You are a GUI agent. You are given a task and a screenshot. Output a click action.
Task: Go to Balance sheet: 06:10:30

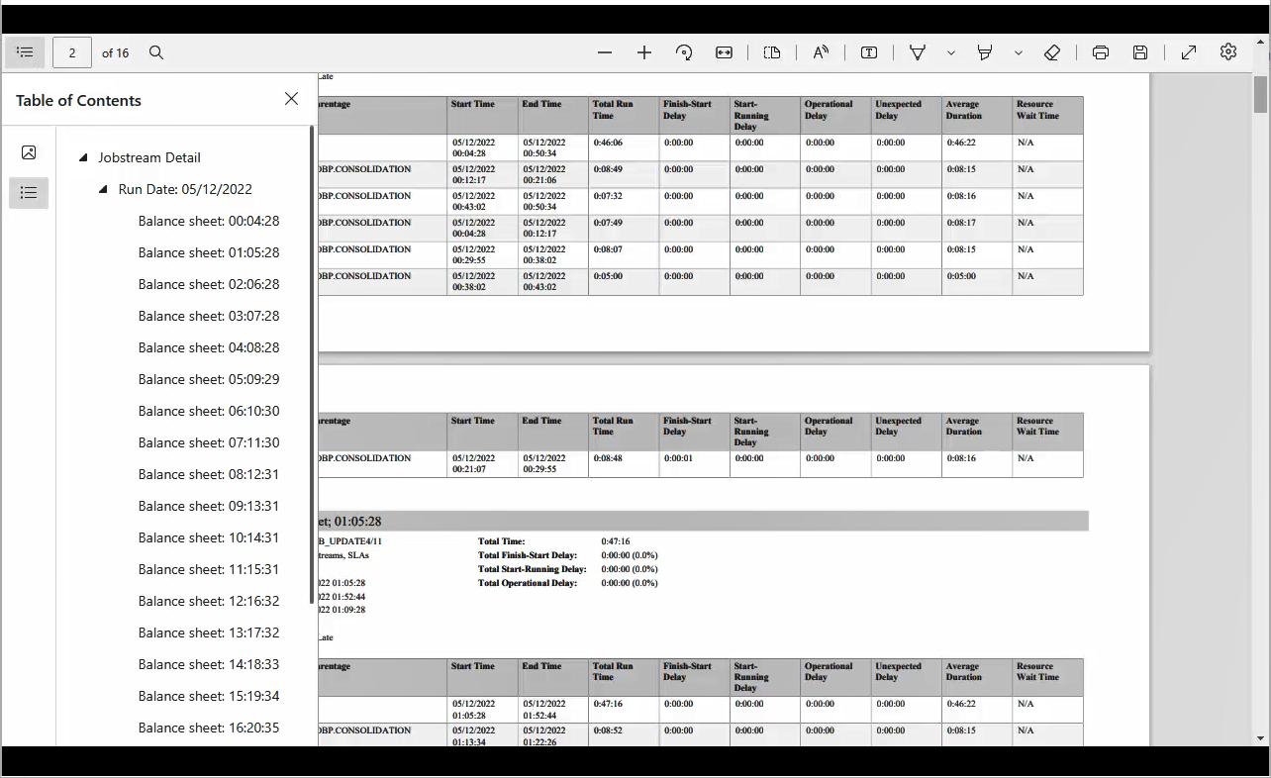tap(209, 411)
